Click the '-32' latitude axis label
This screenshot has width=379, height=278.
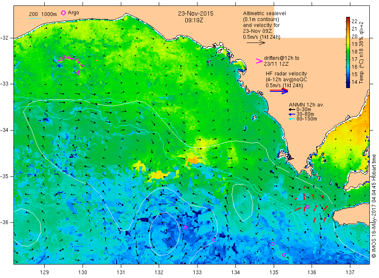pyautogui.click(x=4, y=38)
